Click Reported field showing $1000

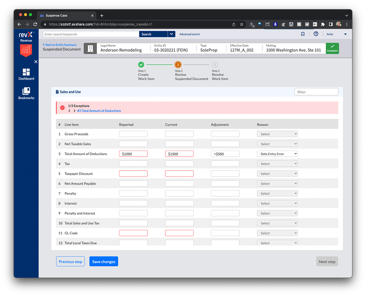[133, 154]
